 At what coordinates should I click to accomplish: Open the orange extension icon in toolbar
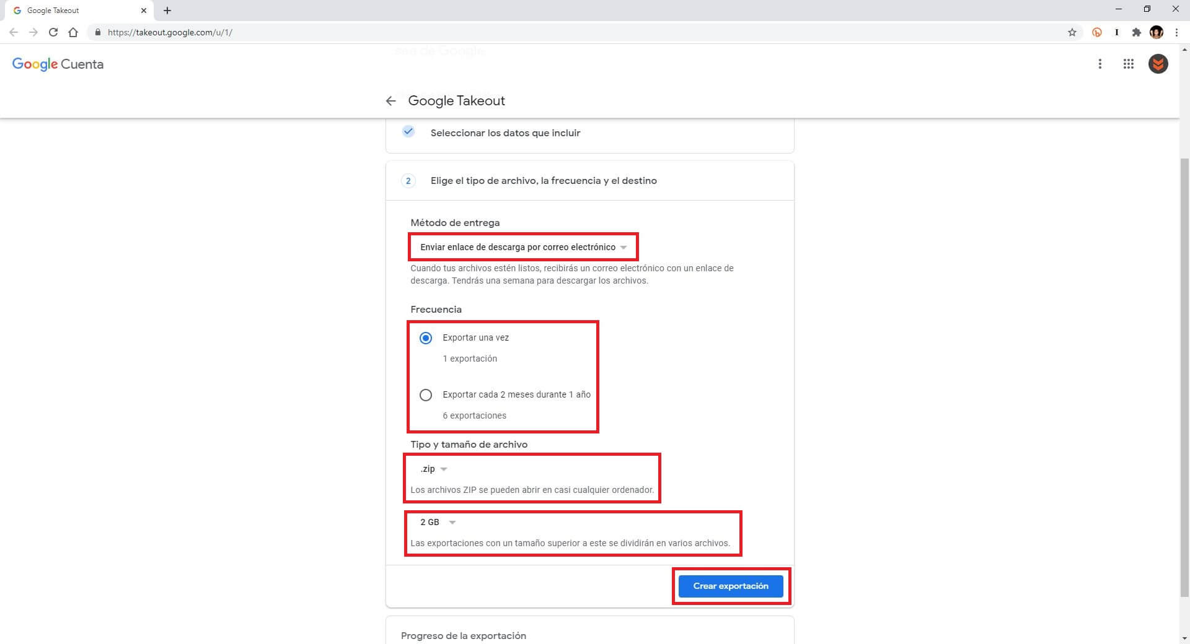pyautogui.click(x=1097, y=32)
